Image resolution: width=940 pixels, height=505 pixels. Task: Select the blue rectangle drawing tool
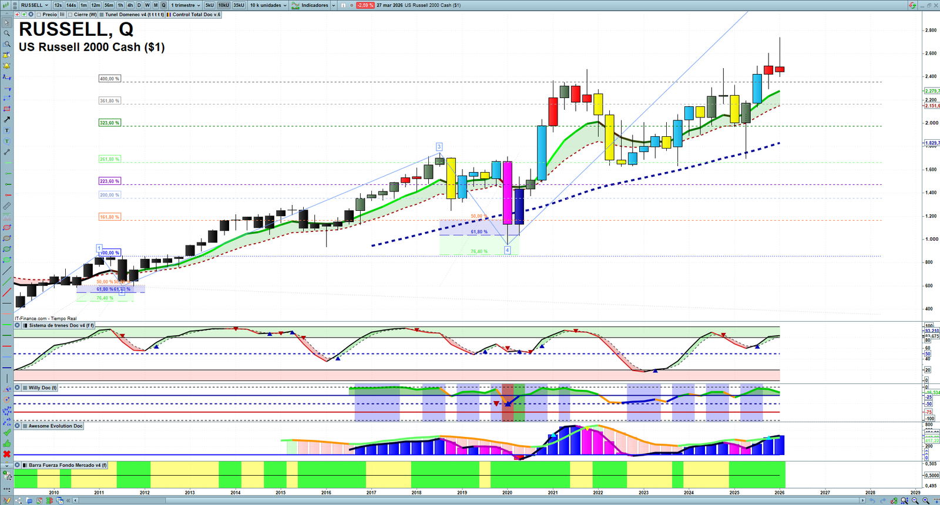tap(6, 98)
